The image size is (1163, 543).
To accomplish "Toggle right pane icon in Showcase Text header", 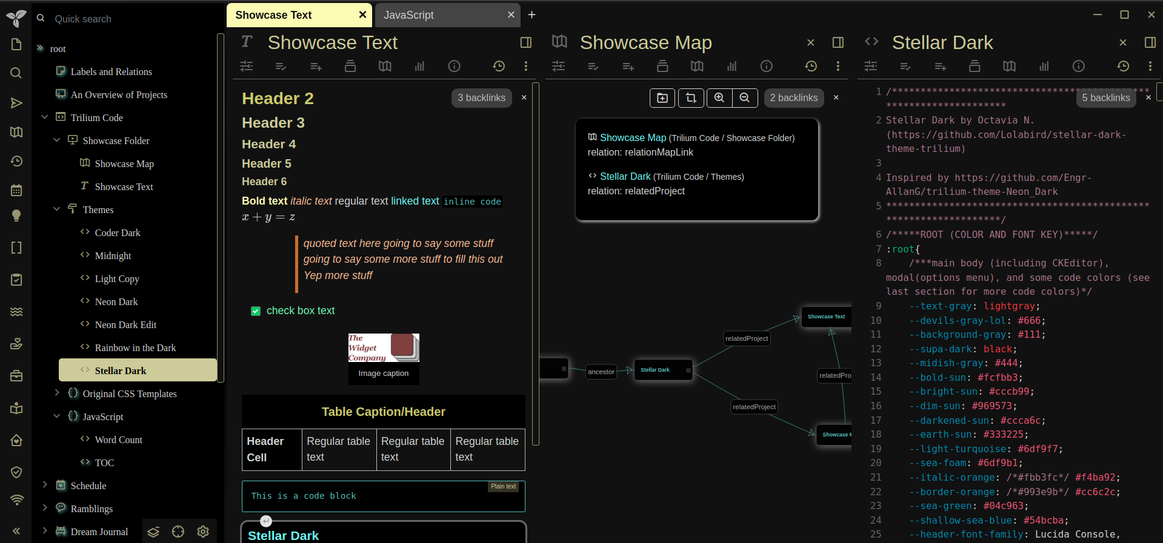I will point(526,42).
